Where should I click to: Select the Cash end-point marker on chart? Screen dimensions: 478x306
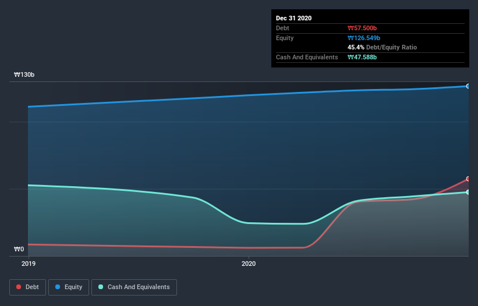tap(468, 192)
